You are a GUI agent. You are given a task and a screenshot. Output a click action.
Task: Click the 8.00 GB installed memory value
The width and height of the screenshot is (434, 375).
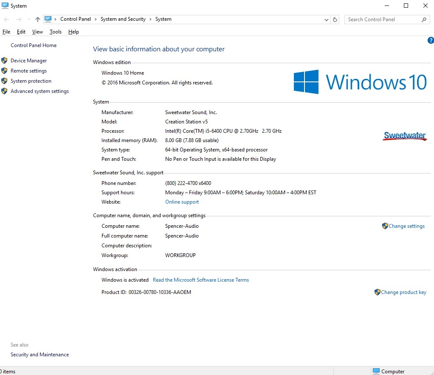tap(192, 140)
